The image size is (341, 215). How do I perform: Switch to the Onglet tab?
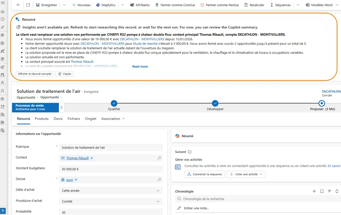click(x=91, y=119)
